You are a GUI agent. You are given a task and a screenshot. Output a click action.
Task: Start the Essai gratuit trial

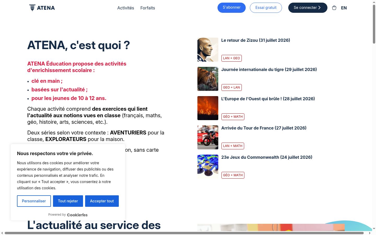pyautogui.click(x=266, y=8)
